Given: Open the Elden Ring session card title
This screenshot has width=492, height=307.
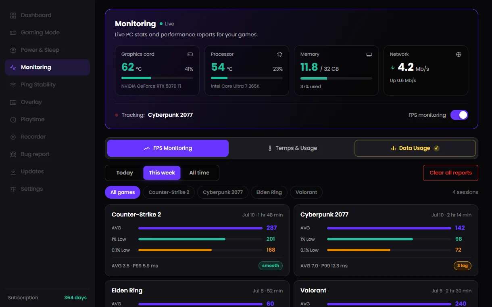Looking at the screenshot, I should click(x=127, y=290).
